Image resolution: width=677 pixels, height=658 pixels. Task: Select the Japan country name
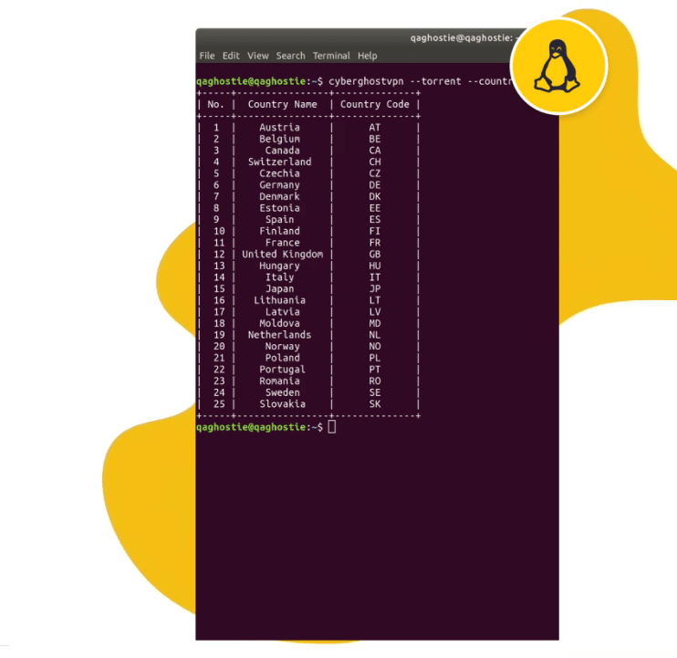[279, 289]
